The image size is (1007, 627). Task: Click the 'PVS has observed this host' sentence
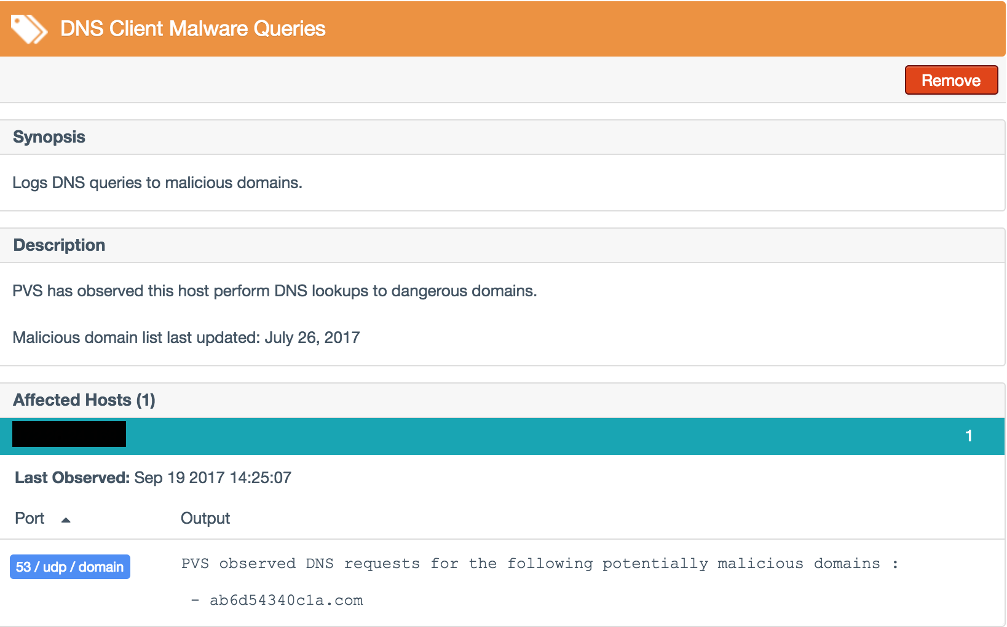275,291
